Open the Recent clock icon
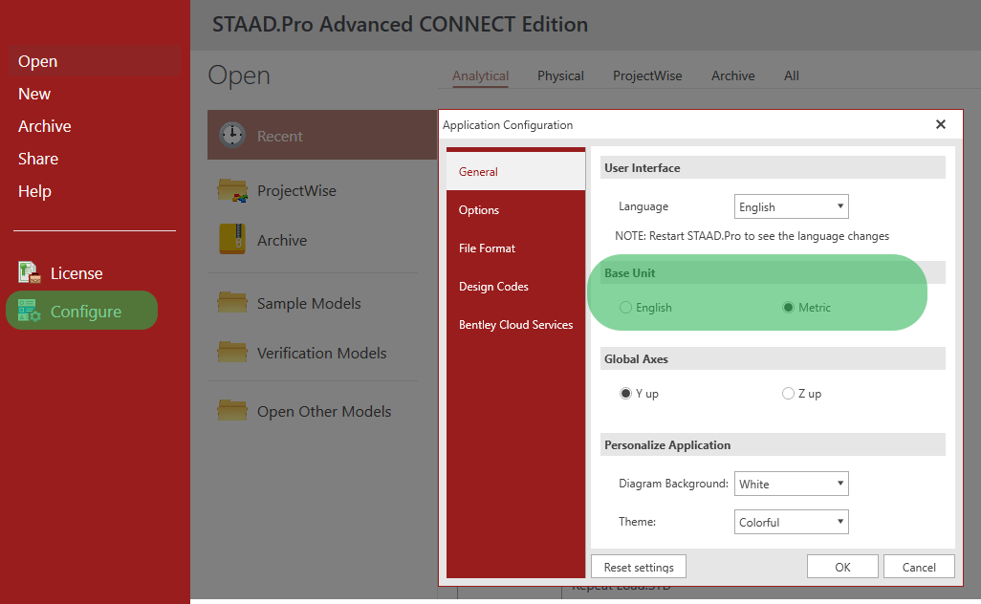Screen dimensions: 981x604 pyautogui.click(x=232, y=136)
